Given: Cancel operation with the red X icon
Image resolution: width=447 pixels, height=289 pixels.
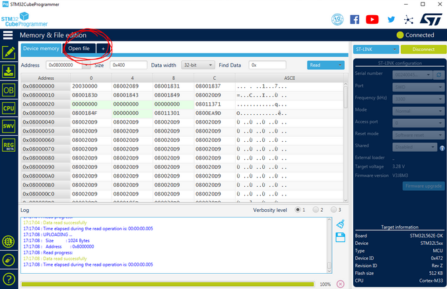Looking at the screenshot, I should 341,284.
